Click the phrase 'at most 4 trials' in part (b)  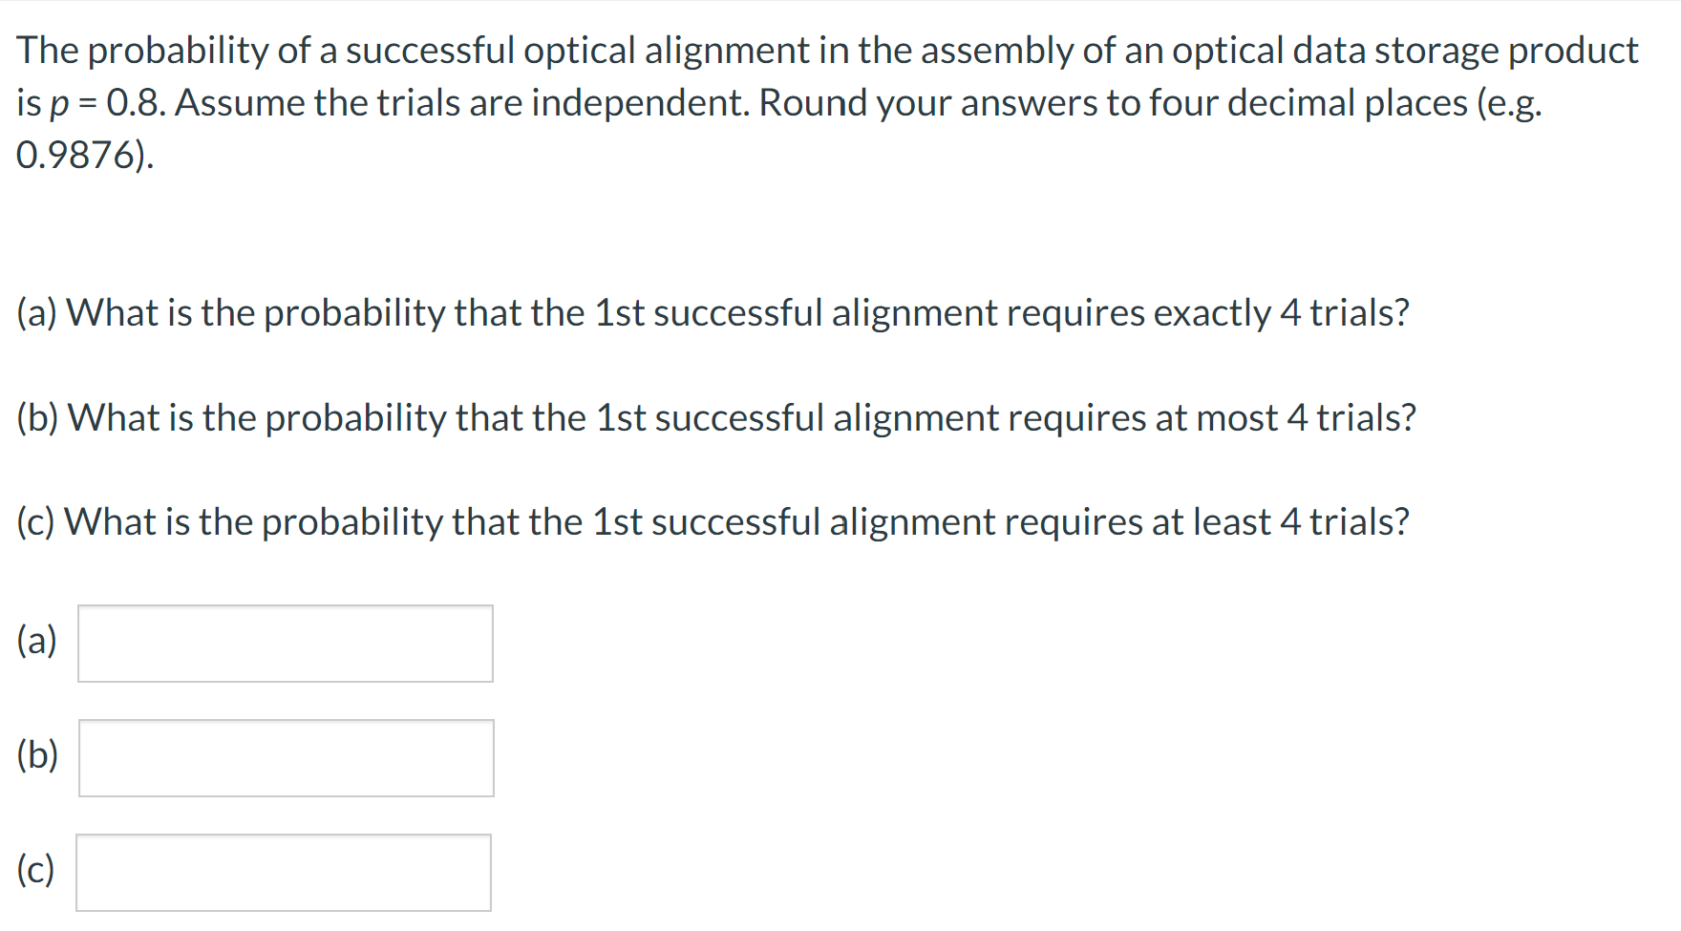1284,417
